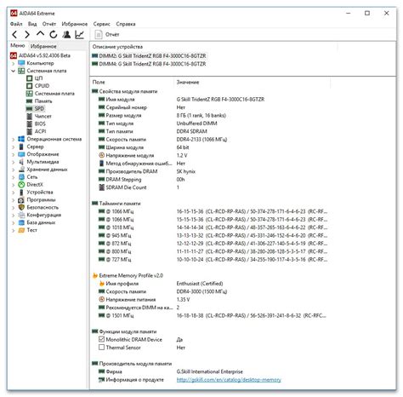This screenshot has width=403, height=397.
Task: Open the Файл menu
Action: 16,24
